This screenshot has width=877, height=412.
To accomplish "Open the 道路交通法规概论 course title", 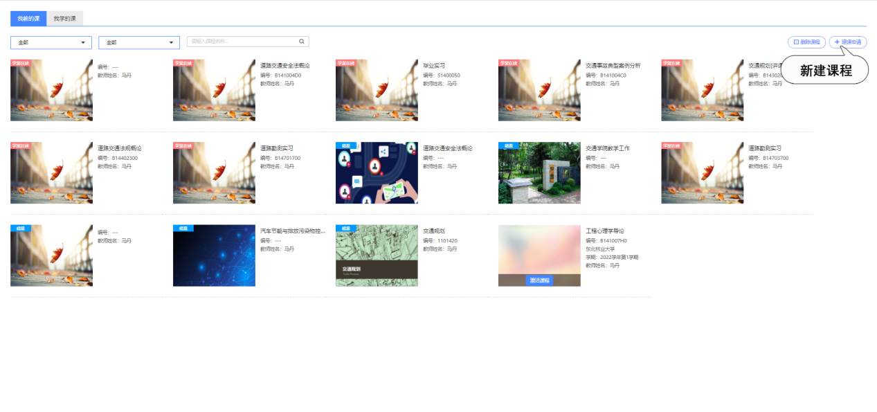I will point(119,148).
